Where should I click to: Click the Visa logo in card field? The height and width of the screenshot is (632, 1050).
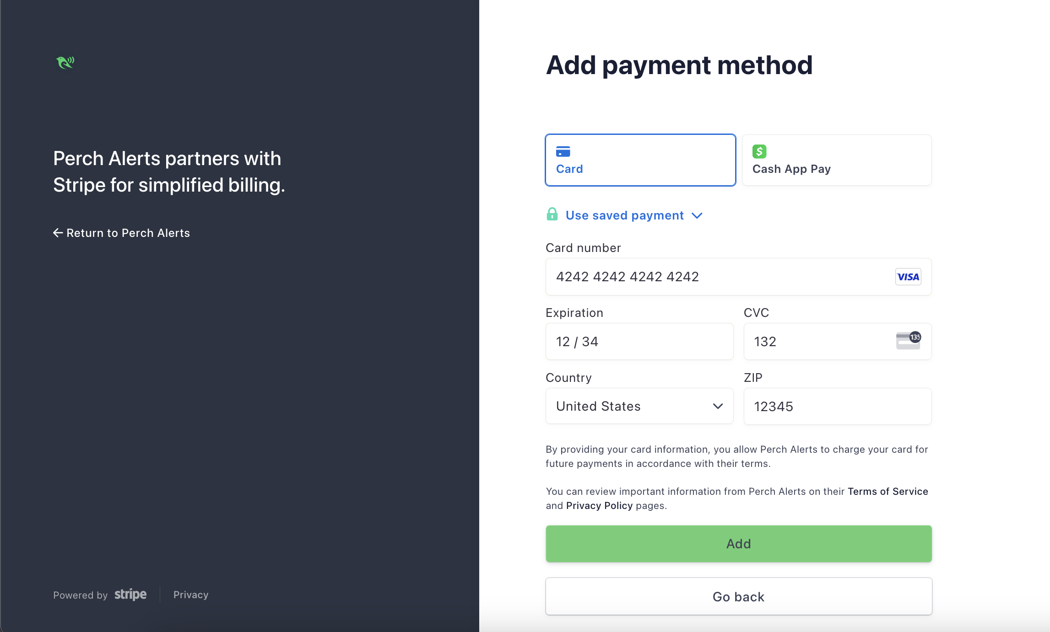point(908,277)
